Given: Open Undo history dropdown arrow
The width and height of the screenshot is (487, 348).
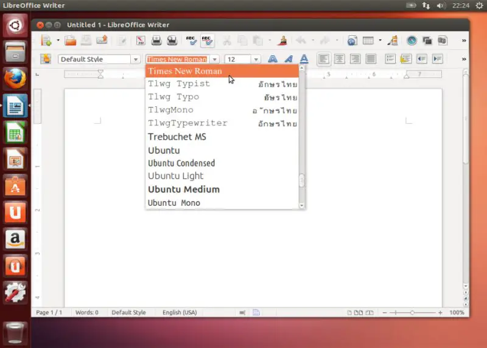Looking at the screenshot, I should pyautogui.click(x=313, y=41).
